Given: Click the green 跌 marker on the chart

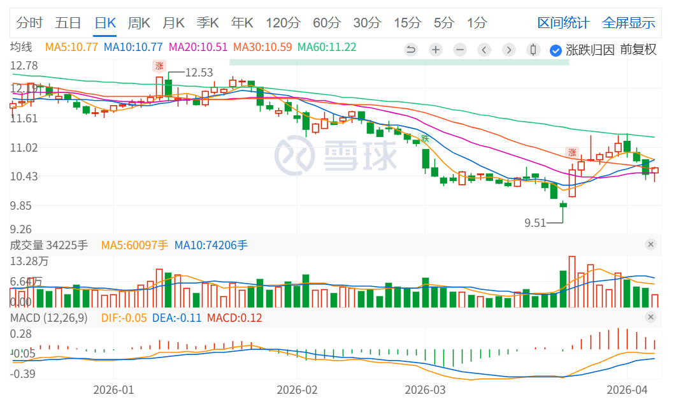Looking at the screenshot, I should point(425,138).
